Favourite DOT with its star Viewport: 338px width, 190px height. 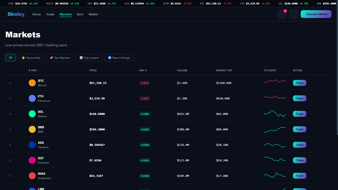[10, 161]
